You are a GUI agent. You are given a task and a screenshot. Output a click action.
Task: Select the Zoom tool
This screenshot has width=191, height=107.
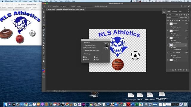click(44, 63)
